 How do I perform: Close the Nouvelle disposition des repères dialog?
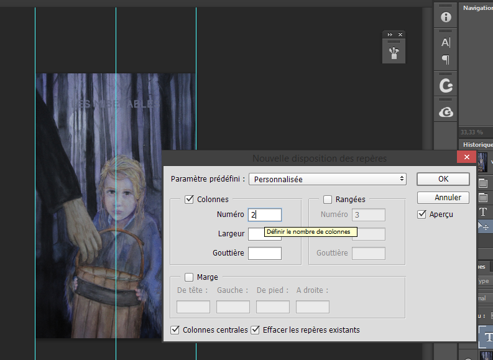point(467,157)
